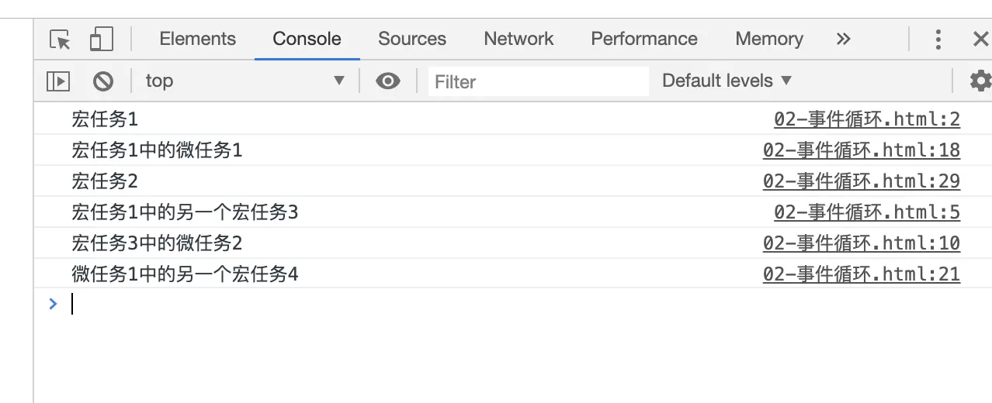The image size is (992, 403).
Task: Switch to the Elements tab
Action: (x=197, y=39)
